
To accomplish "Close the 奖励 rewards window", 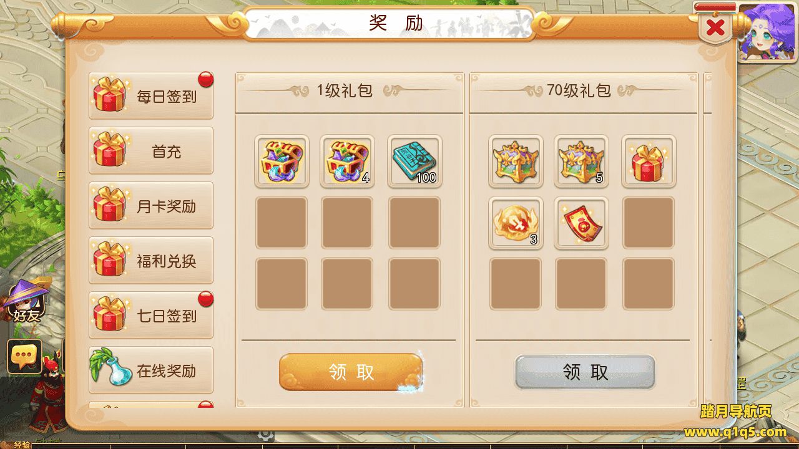I will pos(715,27).
